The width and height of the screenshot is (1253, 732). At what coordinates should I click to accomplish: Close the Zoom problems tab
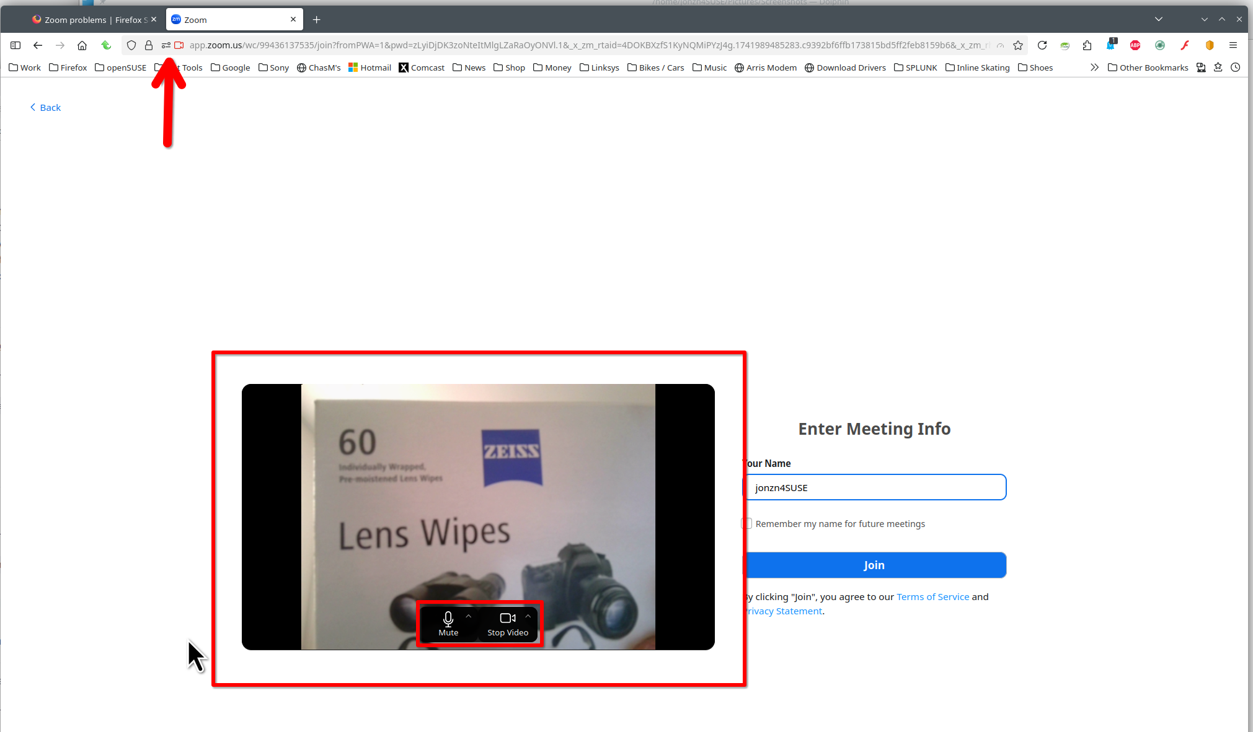click(154, 19)
